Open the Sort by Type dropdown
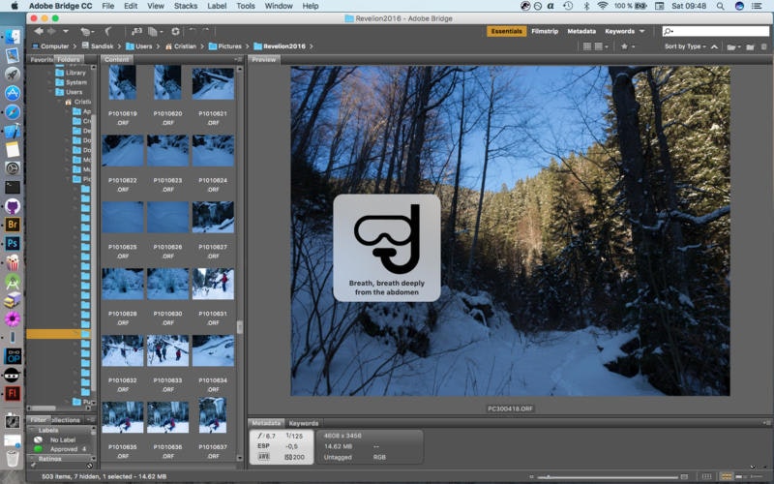Viewport: 774px width, 484px height. (683, 46)
